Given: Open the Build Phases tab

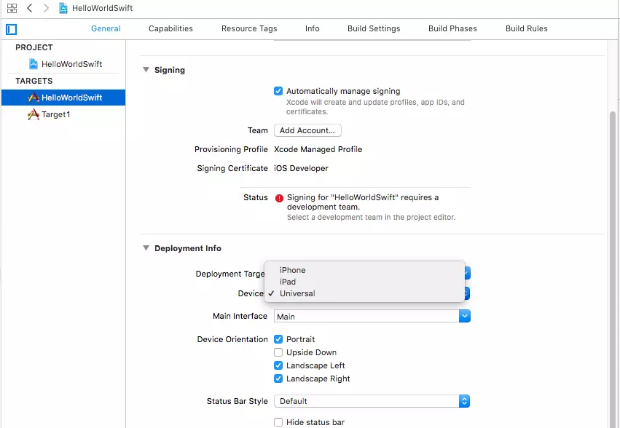Looking at the screenshot, I should tap(452, 28).
